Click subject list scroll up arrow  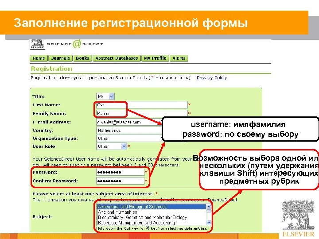[x=209, y=207]
